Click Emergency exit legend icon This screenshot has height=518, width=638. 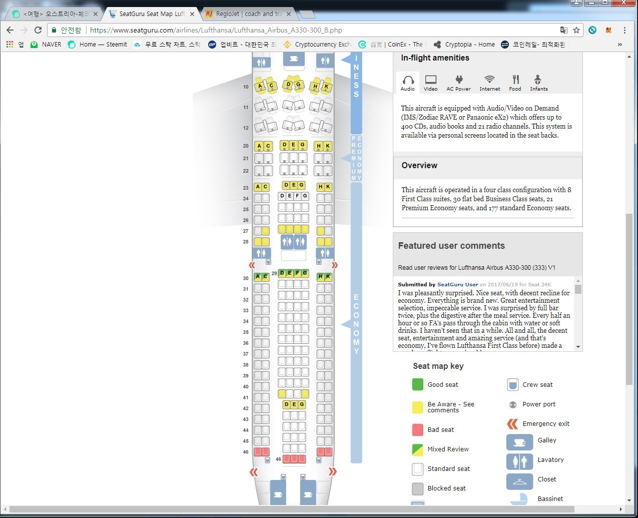pos(512,424)
